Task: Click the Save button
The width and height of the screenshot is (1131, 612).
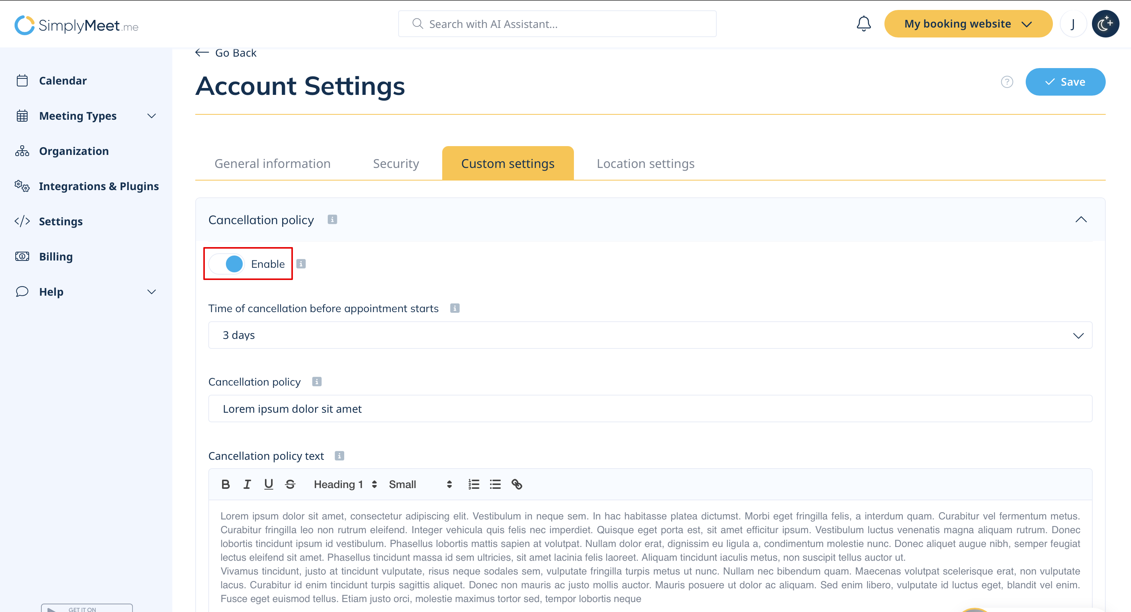Action: click(1065, 82)
